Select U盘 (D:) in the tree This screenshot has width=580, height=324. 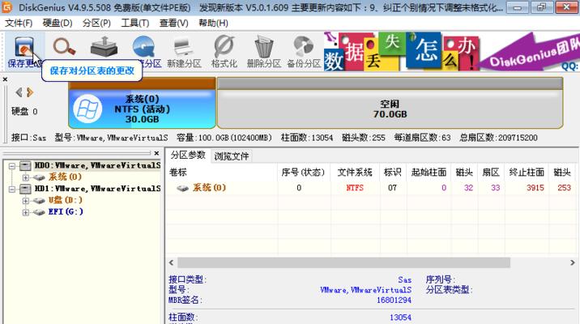tap(65, 200)
